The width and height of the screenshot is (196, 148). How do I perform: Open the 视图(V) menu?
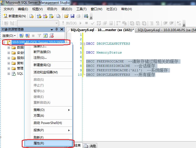[x=37, y=9]
